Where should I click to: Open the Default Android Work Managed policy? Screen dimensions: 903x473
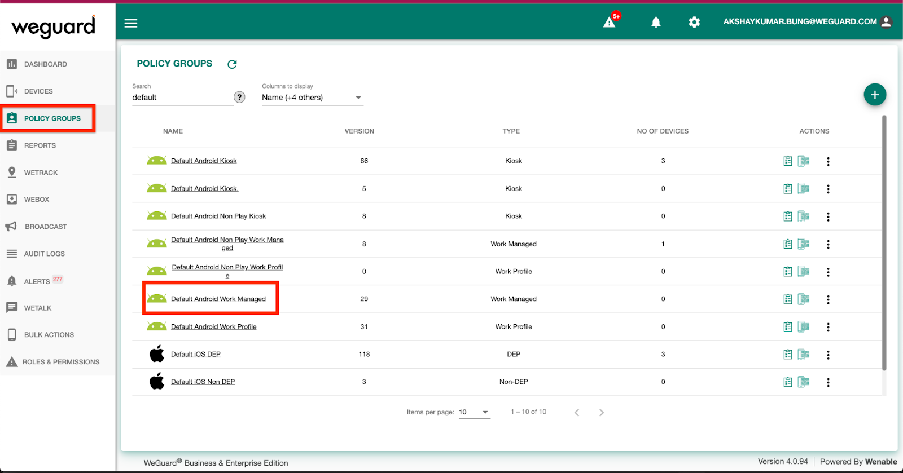click(x=218, y=299)
